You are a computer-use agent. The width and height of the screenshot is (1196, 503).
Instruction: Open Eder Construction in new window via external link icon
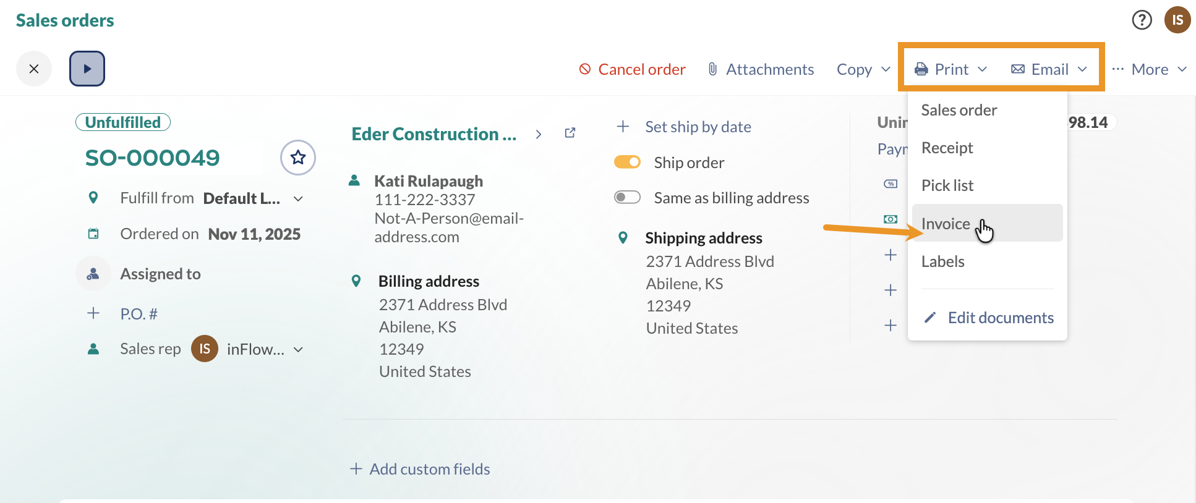coord(570,132)
